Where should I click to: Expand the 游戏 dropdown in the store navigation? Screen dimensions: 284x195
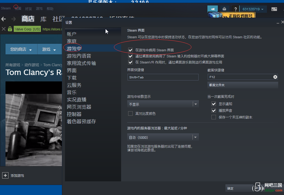pos(49,49)
